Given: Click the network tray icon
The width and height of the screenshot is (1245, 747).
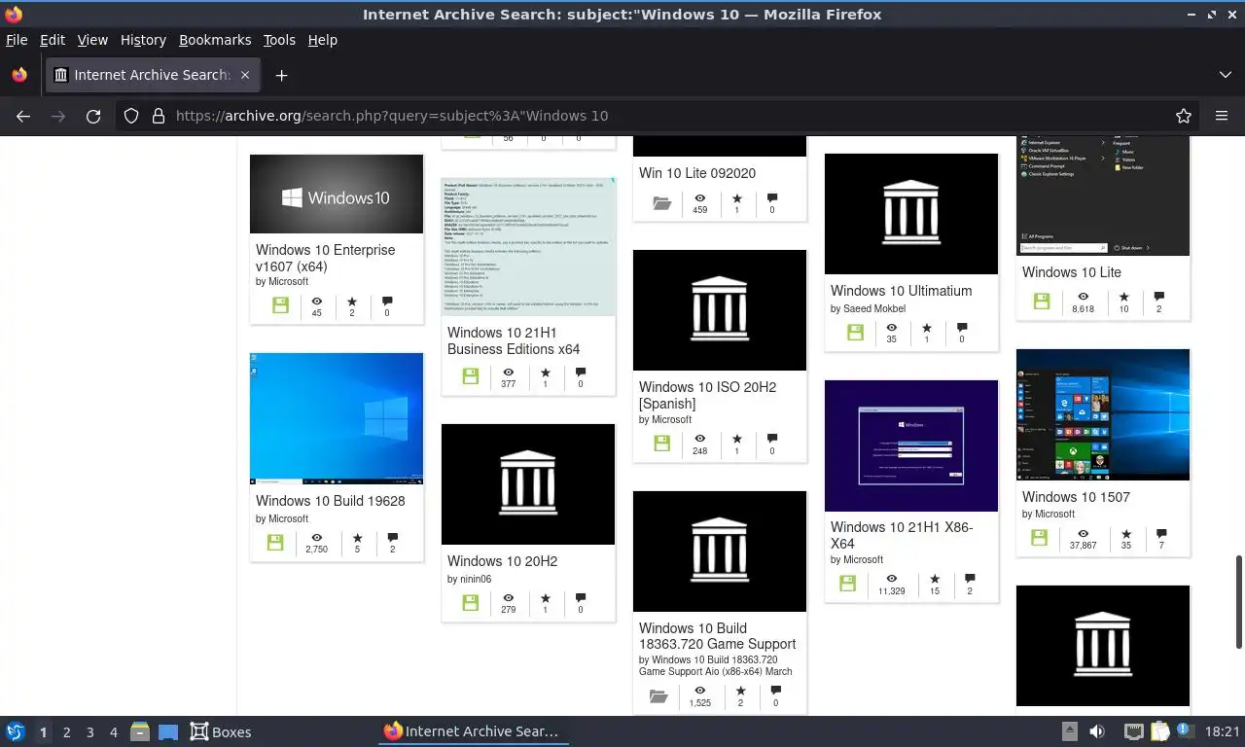Looking at the screenshot, I should tap(1133, 731).
